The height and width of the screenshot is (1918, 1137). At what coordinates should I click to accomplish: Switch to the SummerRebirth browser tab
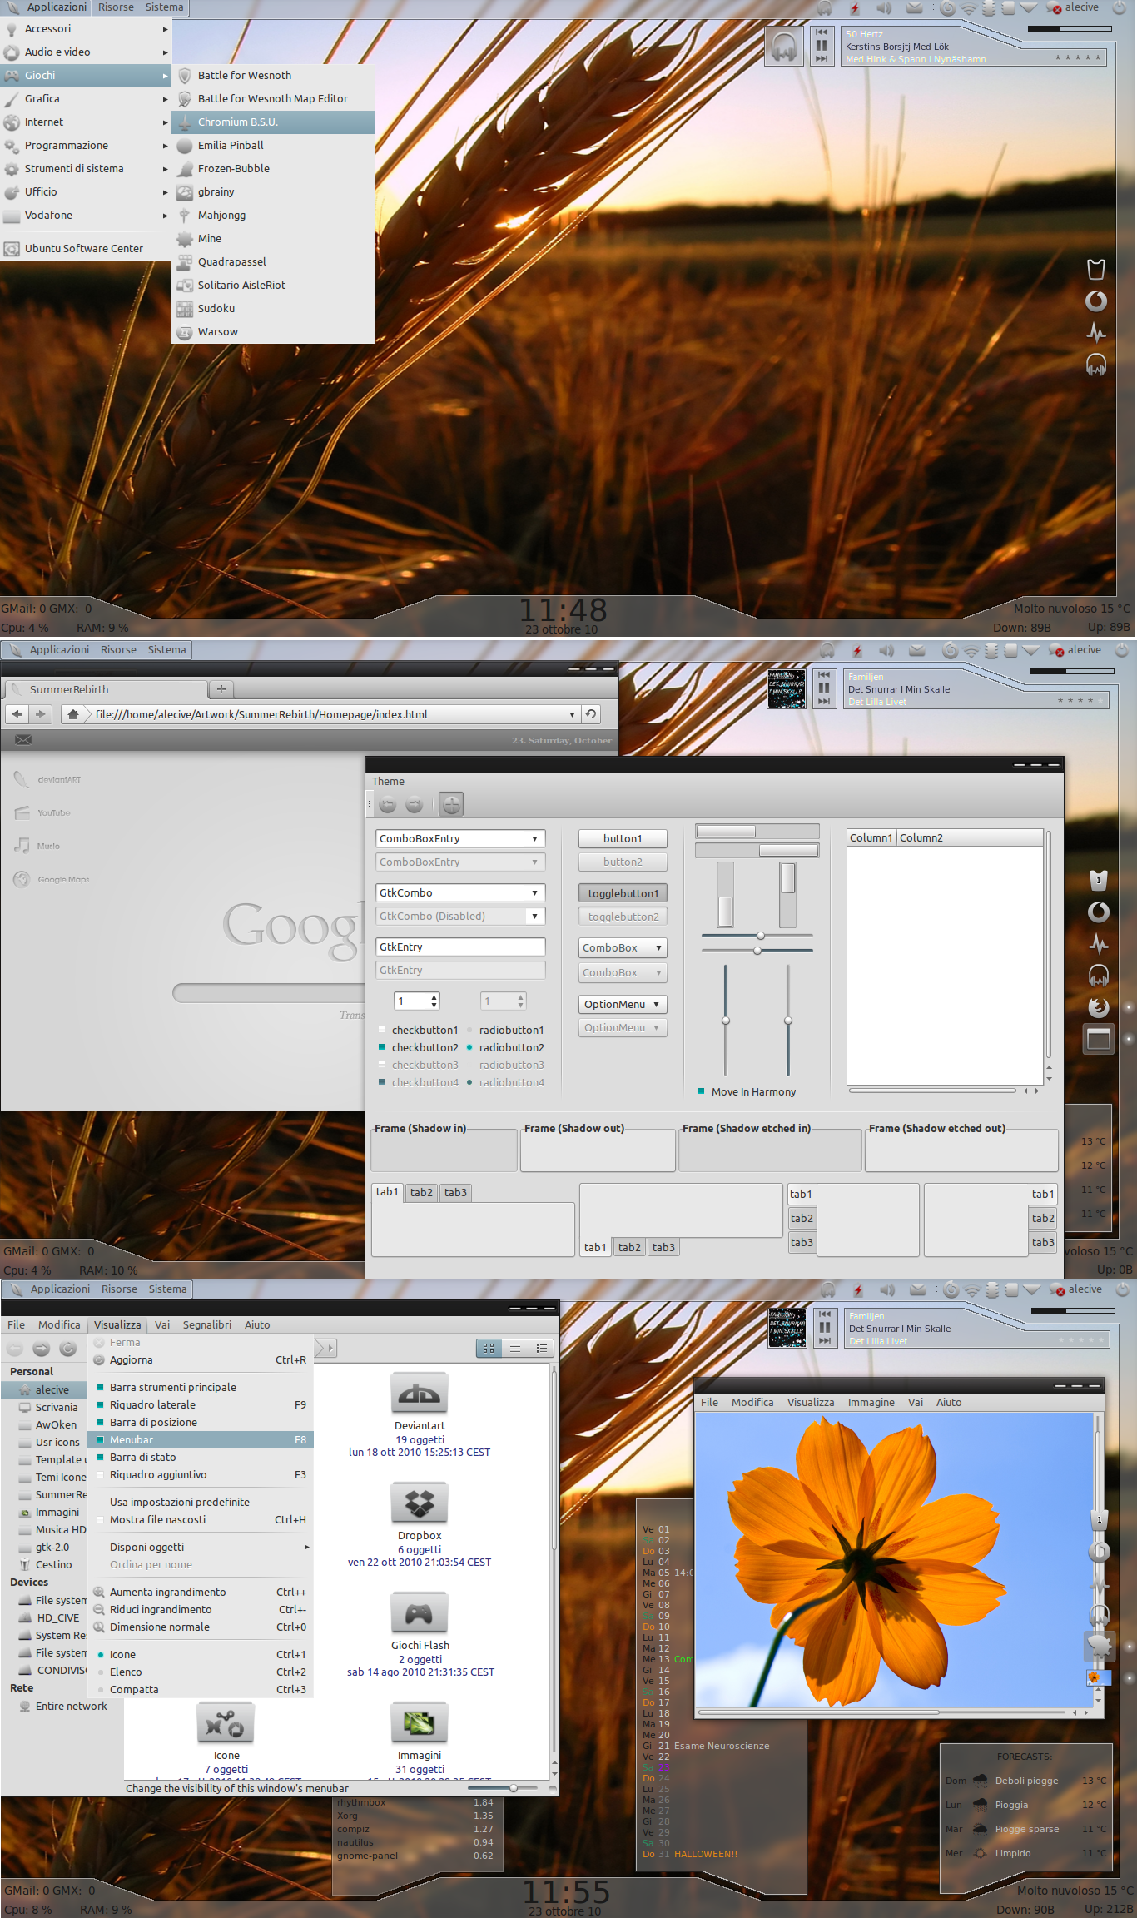tap(106, 689)
